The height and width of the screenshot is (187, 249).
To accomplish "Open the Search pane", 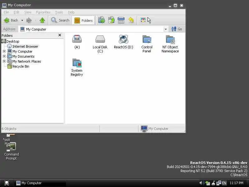I will [x=60, y=20].
